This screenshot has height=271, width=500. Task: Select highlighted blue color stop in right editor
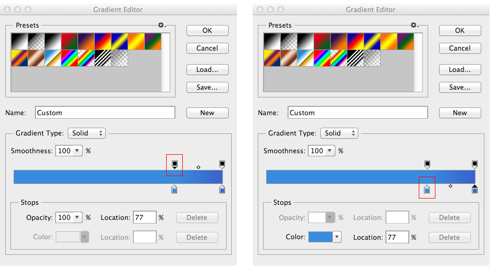(427, 189)
